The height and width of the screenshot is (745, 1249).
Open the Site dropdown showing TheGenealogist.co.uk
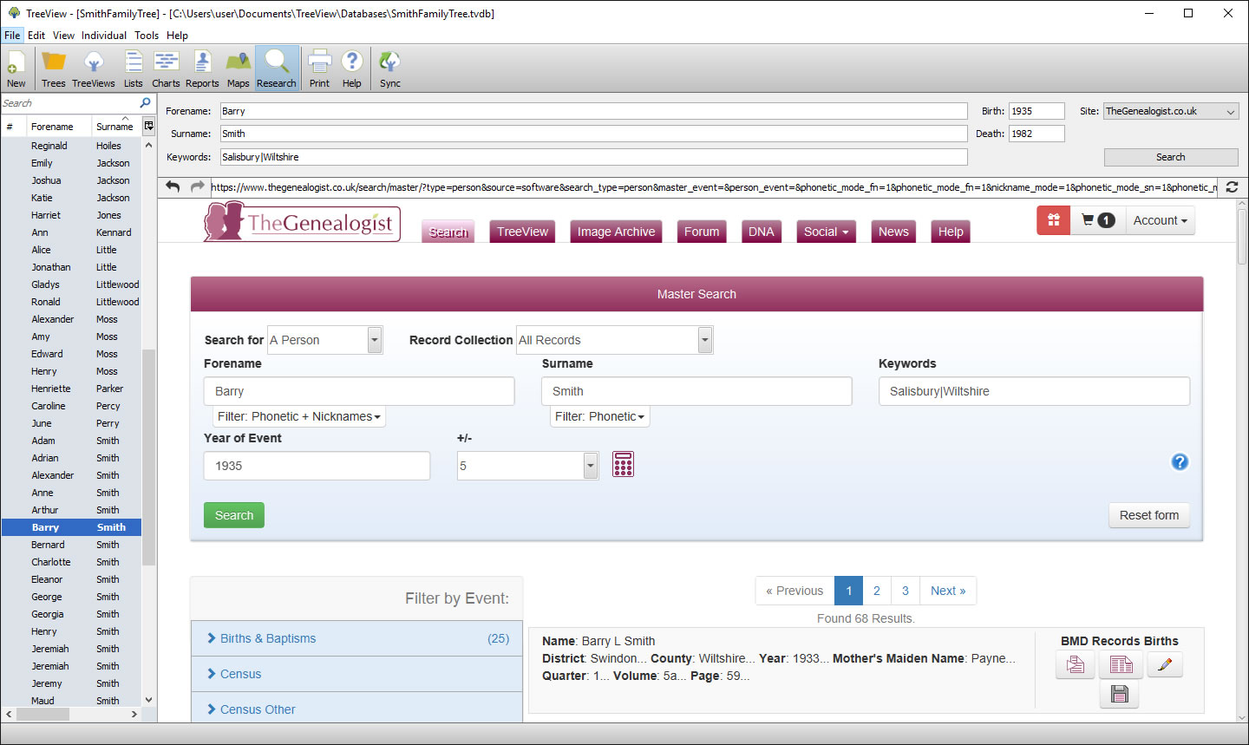click(1171, 111)
